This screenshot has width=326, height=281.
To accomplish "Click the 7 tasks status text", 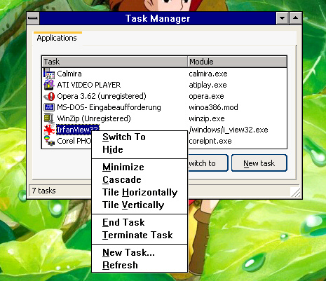I will pos(43,191).
